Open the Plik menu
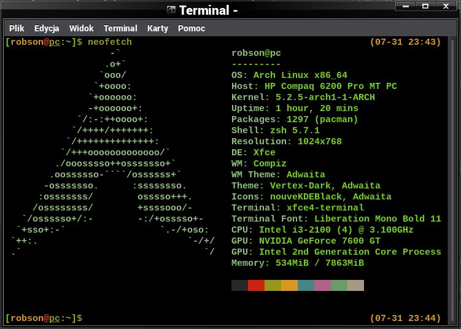The width and height of the screenshot is (461, 329). coord(17,28)
